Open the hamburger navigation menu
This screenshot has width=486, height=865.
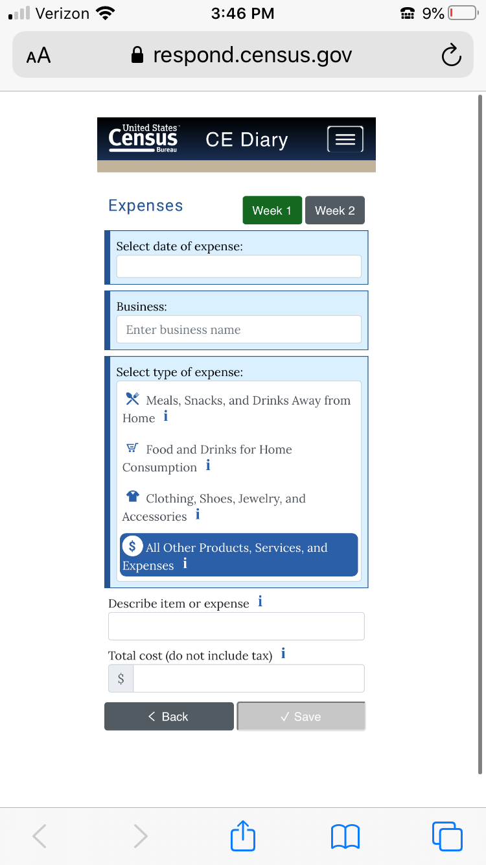345,139
